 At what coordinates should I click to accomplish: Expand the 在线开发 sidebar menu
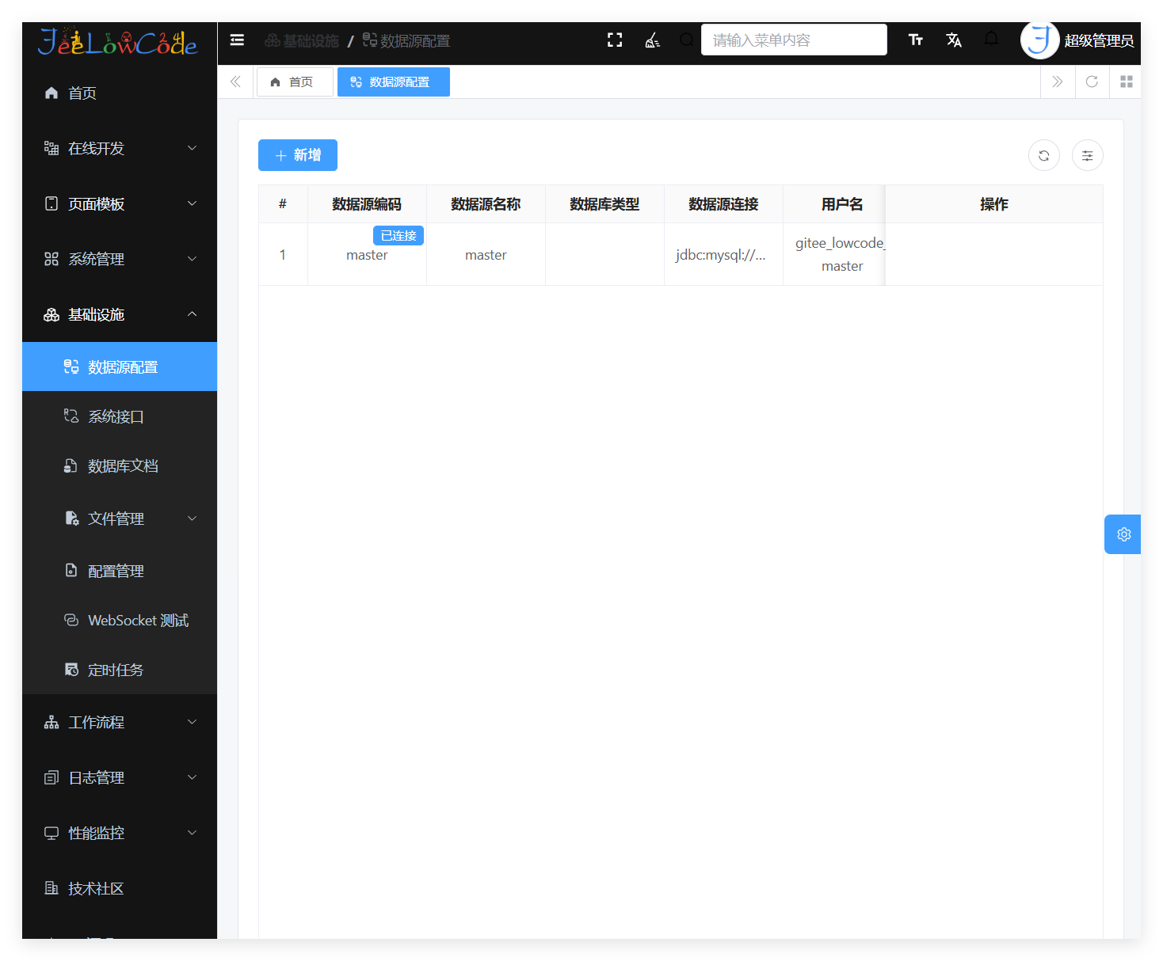click(119, 148)
